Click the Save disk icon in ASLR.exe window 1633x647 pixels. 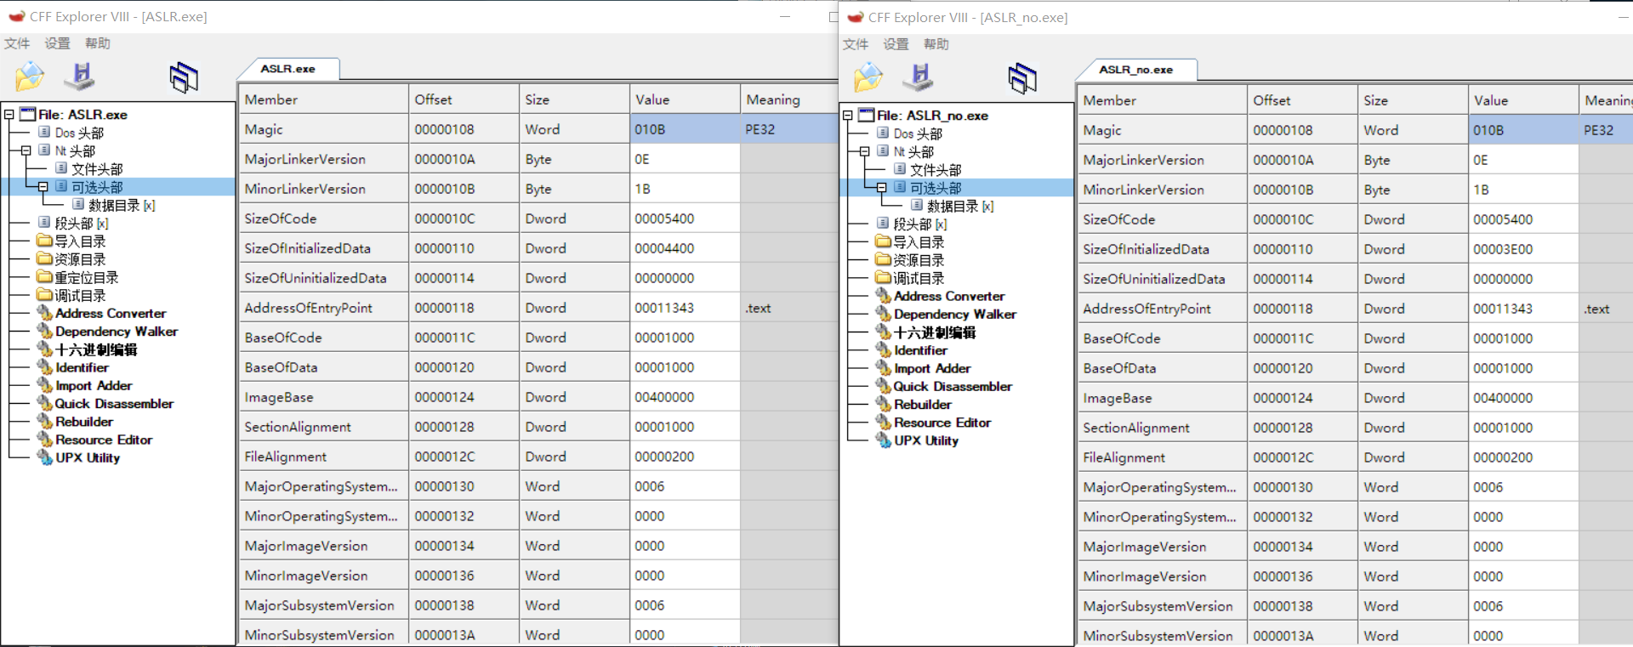coord(81,77)
